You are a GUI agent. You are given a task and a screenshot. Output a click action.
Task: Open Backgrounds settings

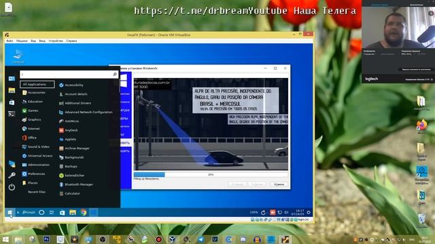71,157
